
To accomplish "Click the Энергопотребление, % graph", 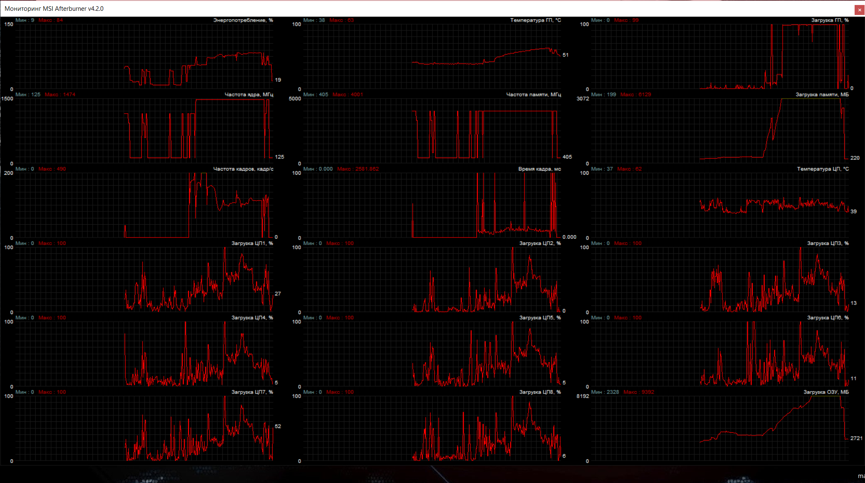I will (144, 56).
